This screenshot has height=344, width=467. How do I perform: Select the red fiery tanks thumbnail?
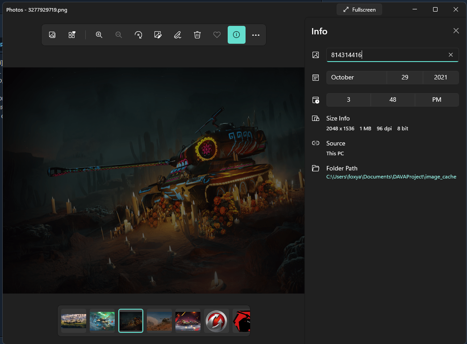188,320
